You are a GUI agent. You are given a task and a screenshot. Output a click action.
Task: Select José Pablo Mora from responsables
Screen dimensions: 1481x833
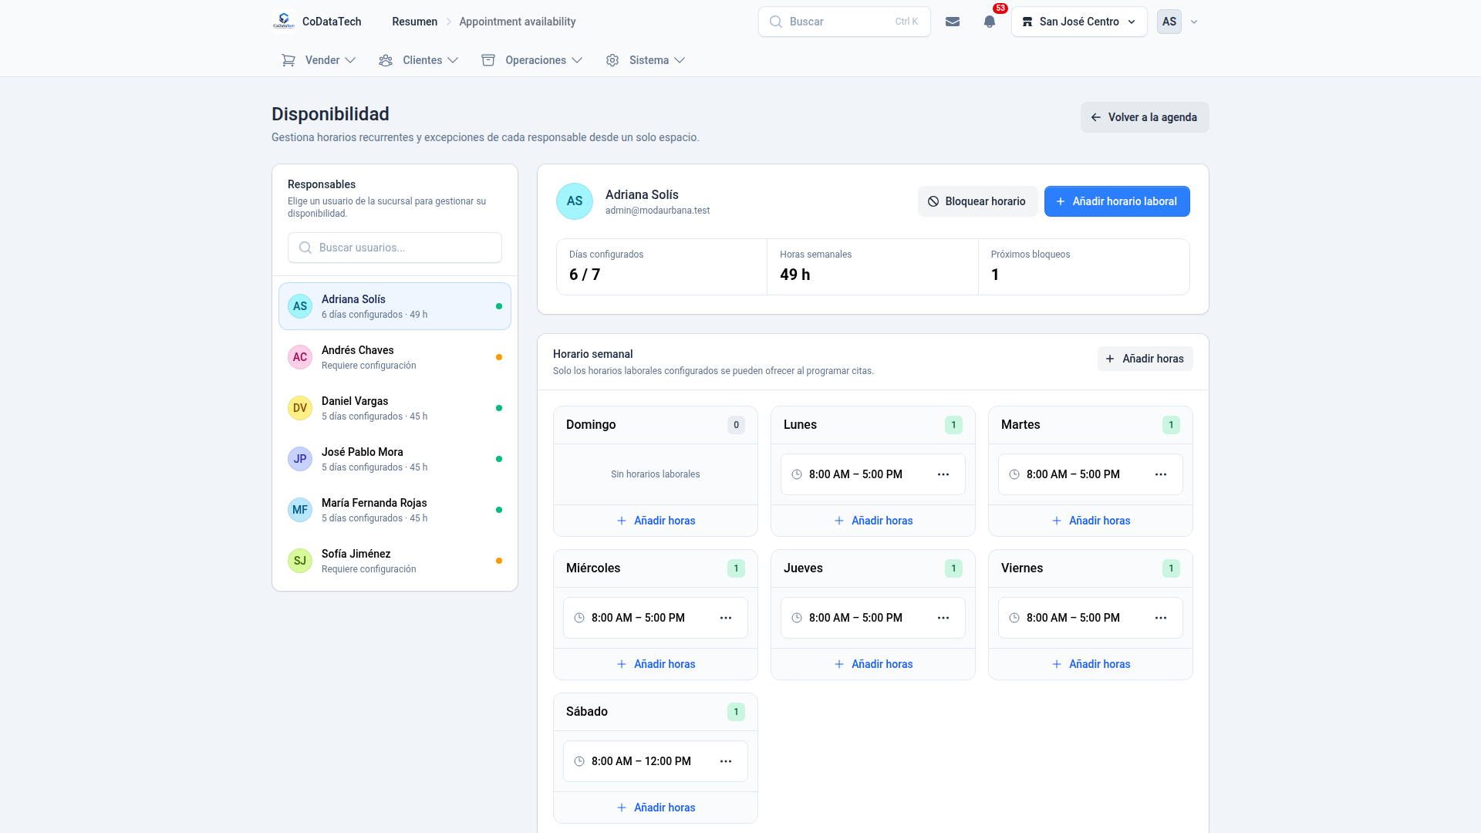395,459
